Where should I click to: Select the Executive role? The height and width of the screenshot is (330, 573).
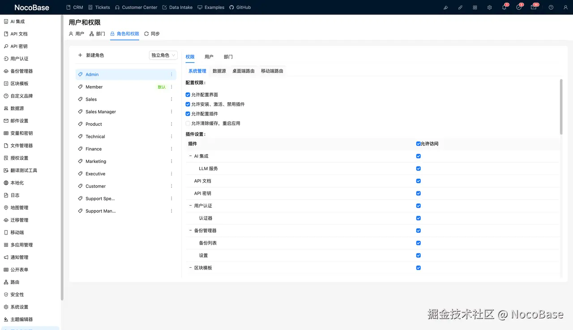pos(126,174)
